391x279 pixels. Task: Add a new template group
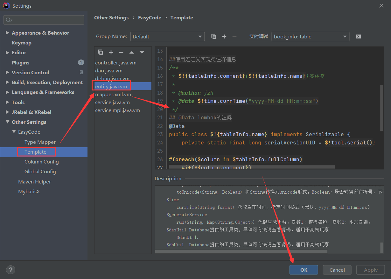(x=224, y=37)
